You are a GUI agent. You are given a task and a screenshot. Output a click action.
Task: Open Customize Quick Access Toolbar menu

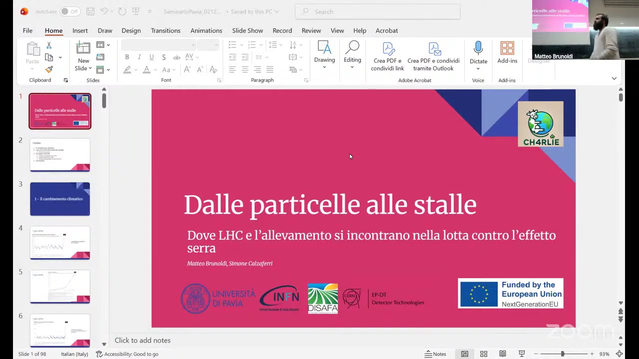click(x=150, y=11)
